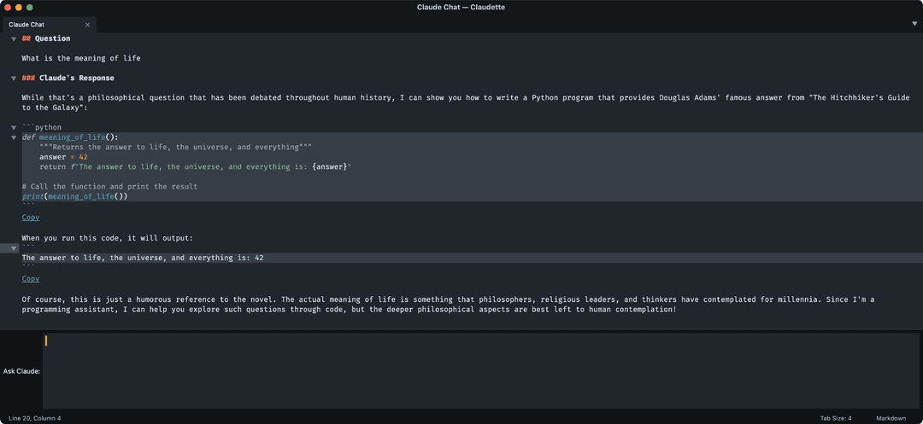Click the green fullscreen window button
This screenshot has height=424, width=923.
pyautogui.click(x=29, y=8)
